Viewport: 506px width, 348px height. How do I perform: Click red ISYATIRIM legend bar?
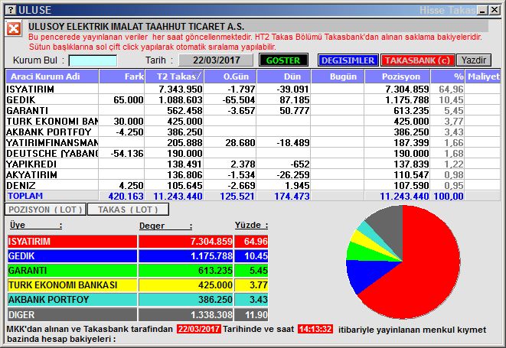pyautogui.click(x=72, y=241)
